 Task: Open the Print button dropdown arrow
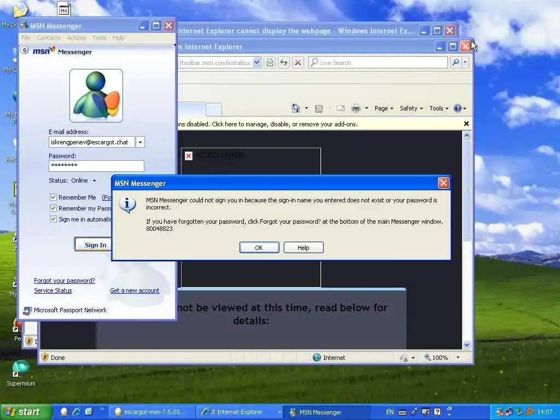click(x=366, y=108)
